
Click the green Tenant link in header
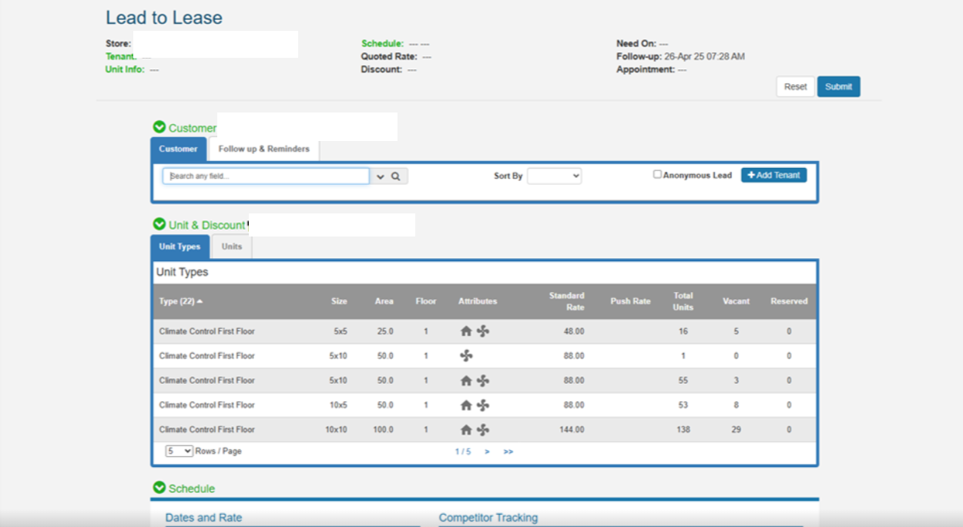pos(121,56)
